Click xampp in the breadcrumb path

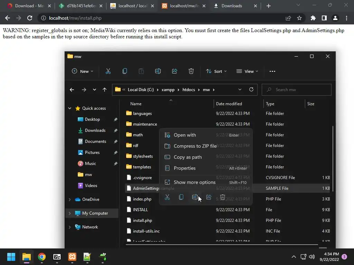[x=168, y=90]
